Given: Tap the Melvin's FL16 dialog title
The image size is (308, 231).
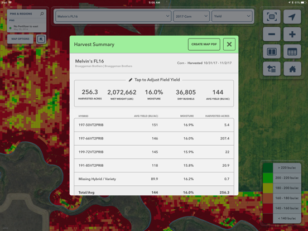Looking at the screenshot, I should (x=90, y=61).
